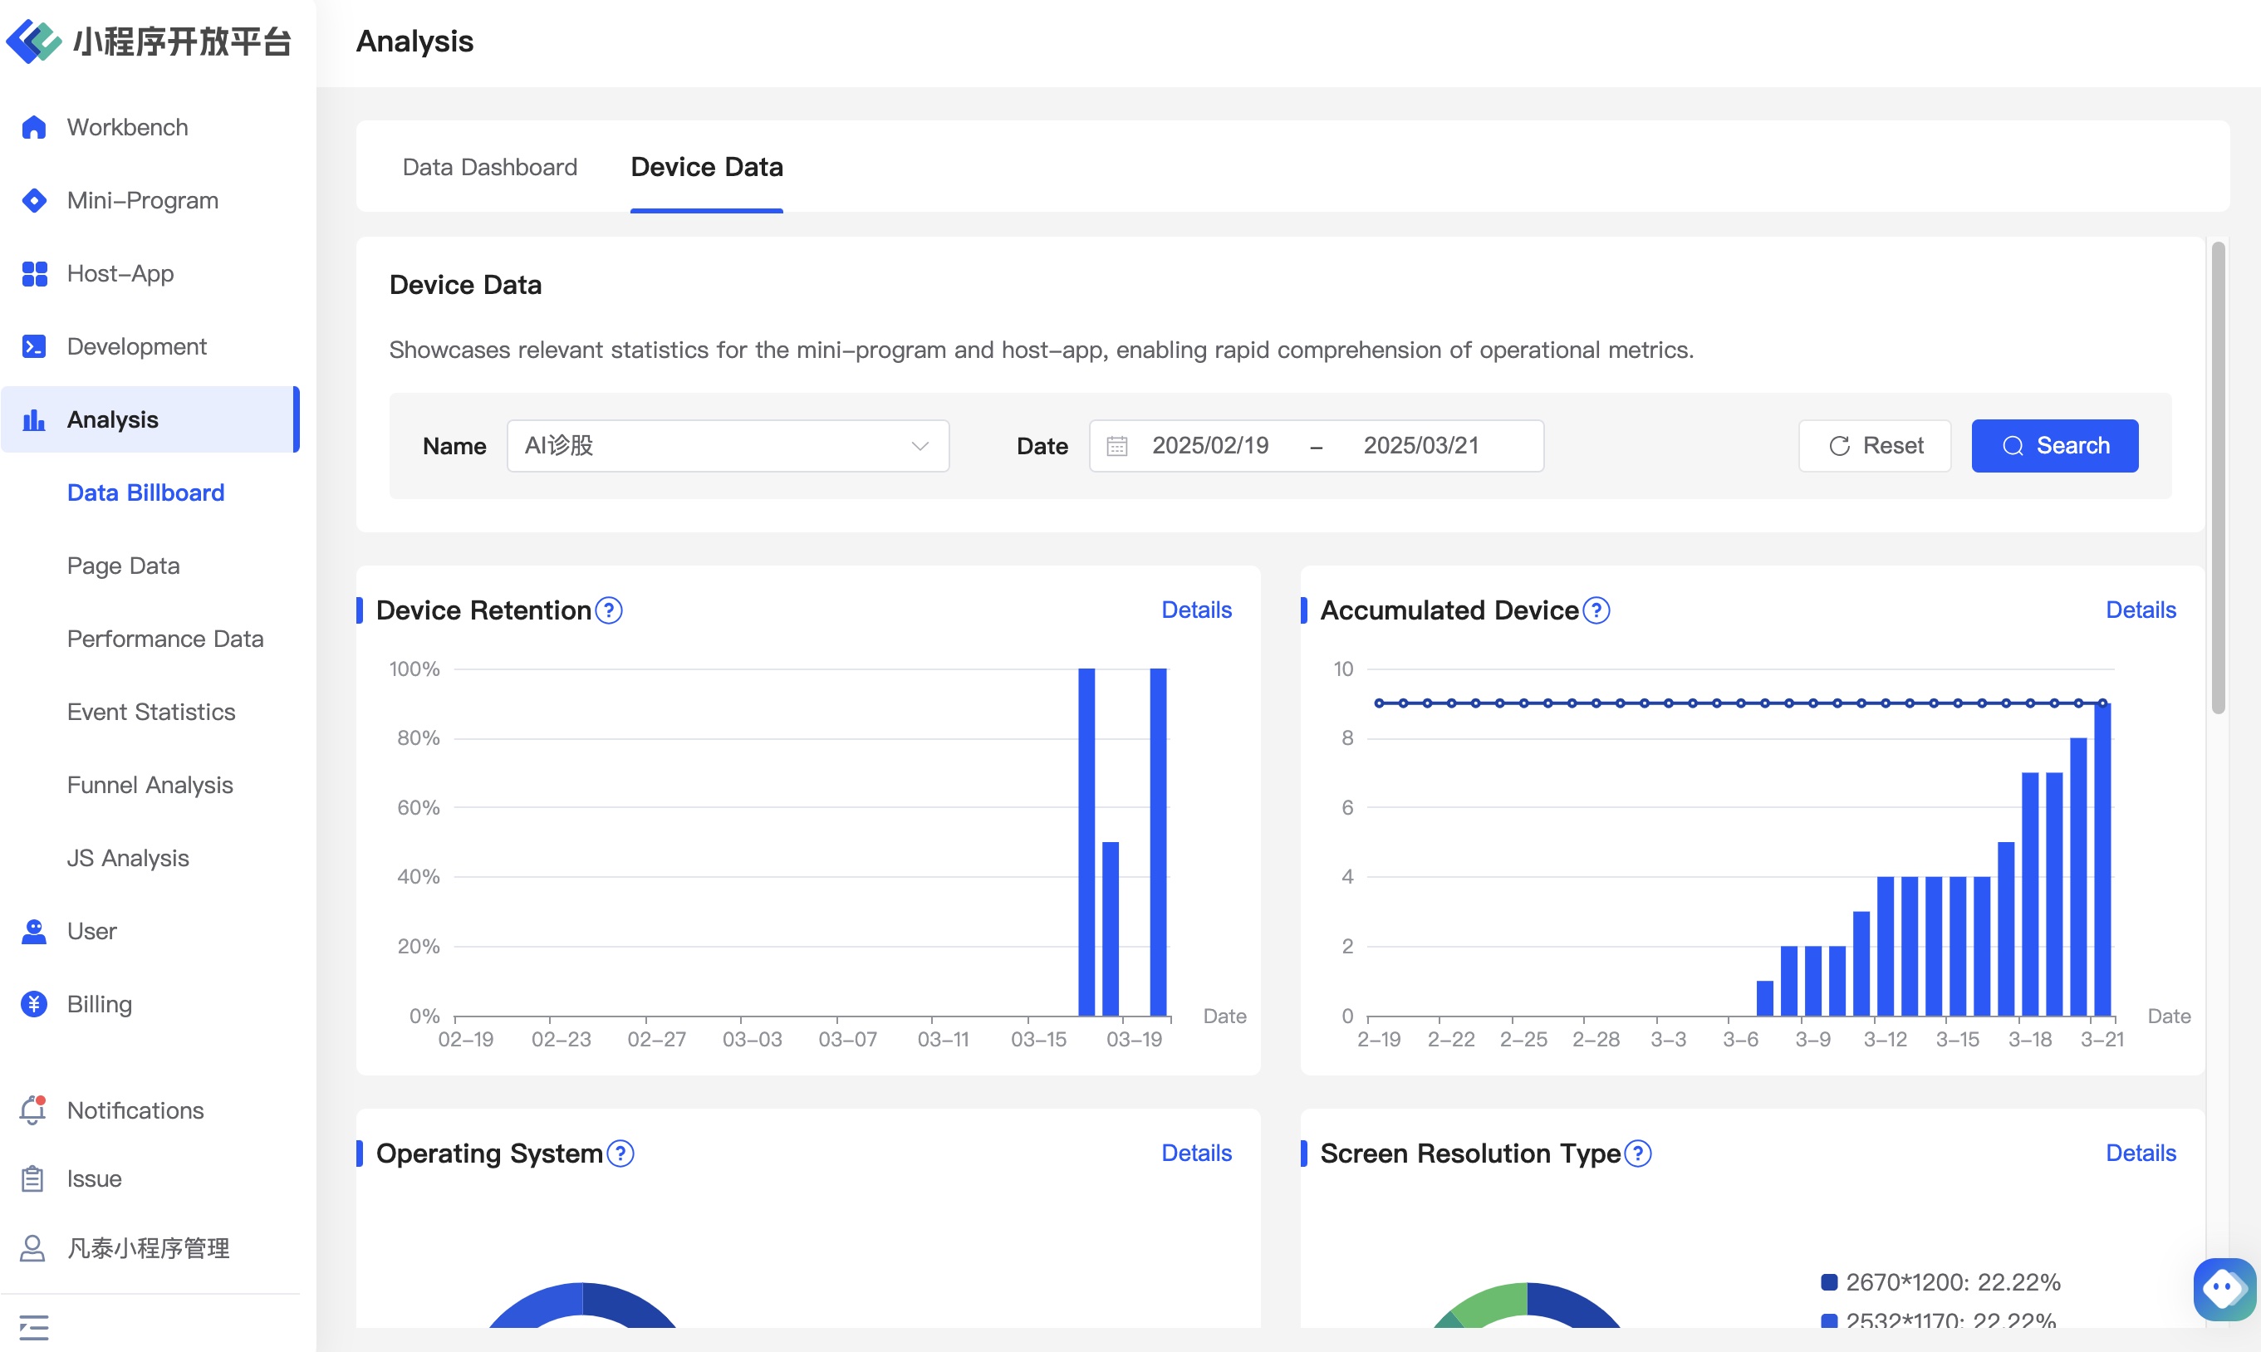Click the Development terminal icon
This screenshot has width=2261, height=1352.
click(x=34, y=346)
